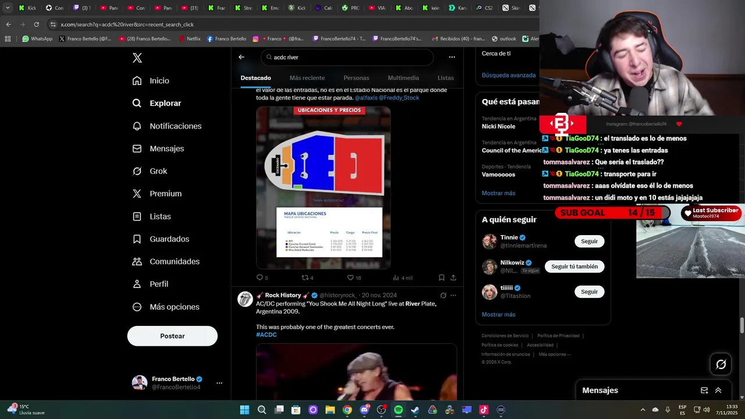
Task: Show hidden system tray icons
Action: [x=643, y=410]
